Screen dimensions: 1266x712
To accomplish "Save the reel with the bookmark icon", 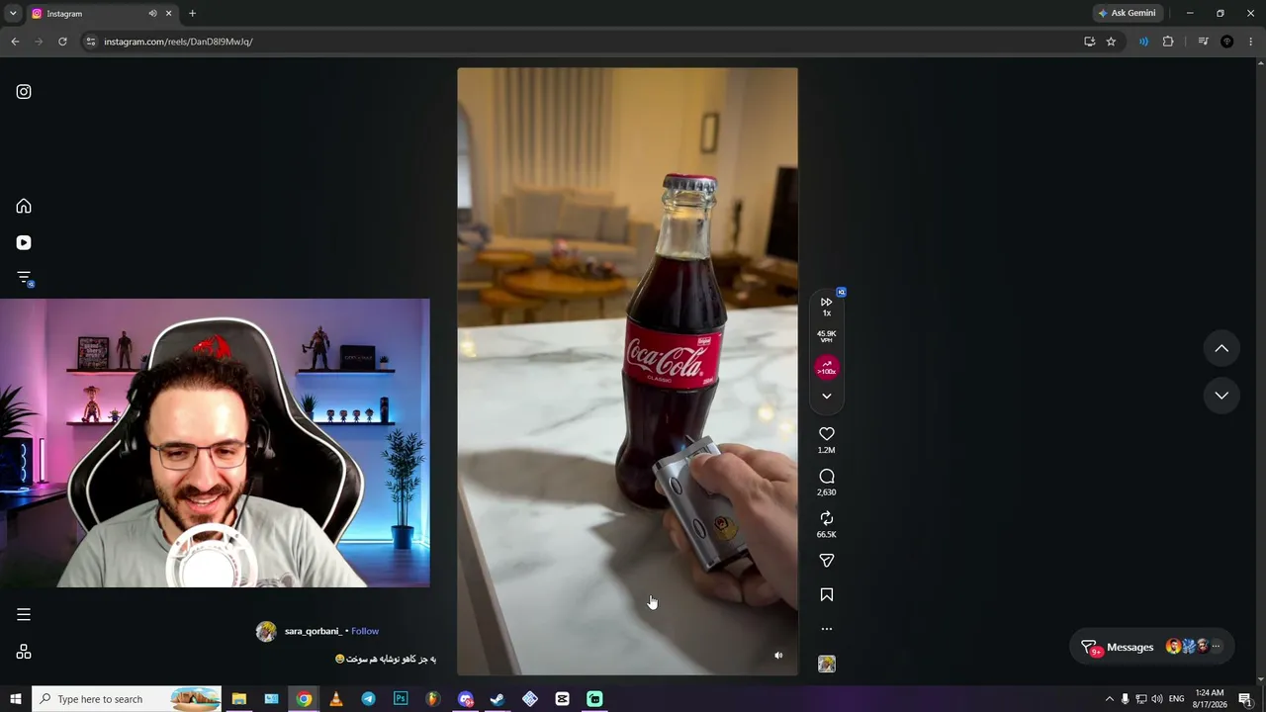I will click(x=827, y=594).
